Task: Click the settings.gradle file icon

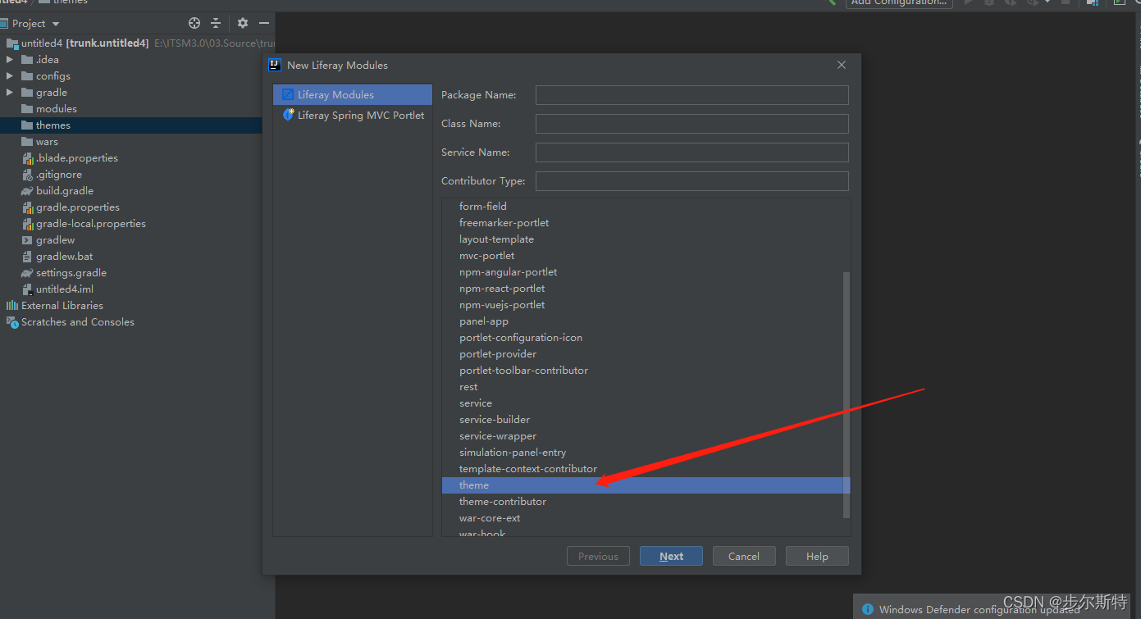Action: tap(27, 273)
